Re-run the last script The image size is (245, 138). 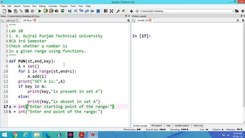[x=62, y=11]
